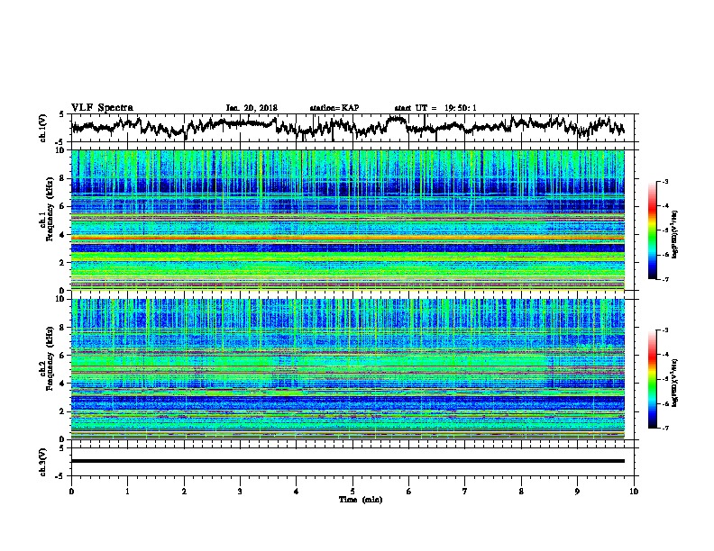This screenshot has height=551, width=714.
Task: Click the ch.2 spectrogram plot
Action: pyautogui.click(x=347, y=369)
